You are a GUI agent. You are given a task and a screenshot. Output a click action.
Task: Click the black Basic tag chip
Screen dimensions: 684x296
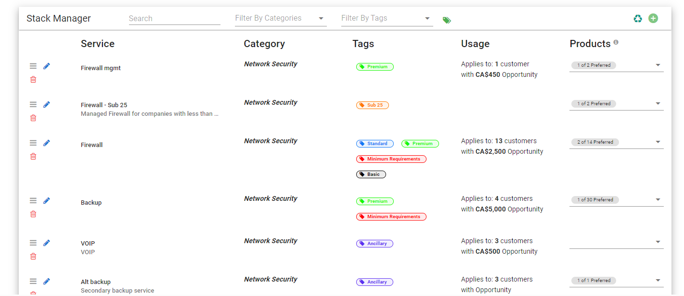[x=371, y=174]
